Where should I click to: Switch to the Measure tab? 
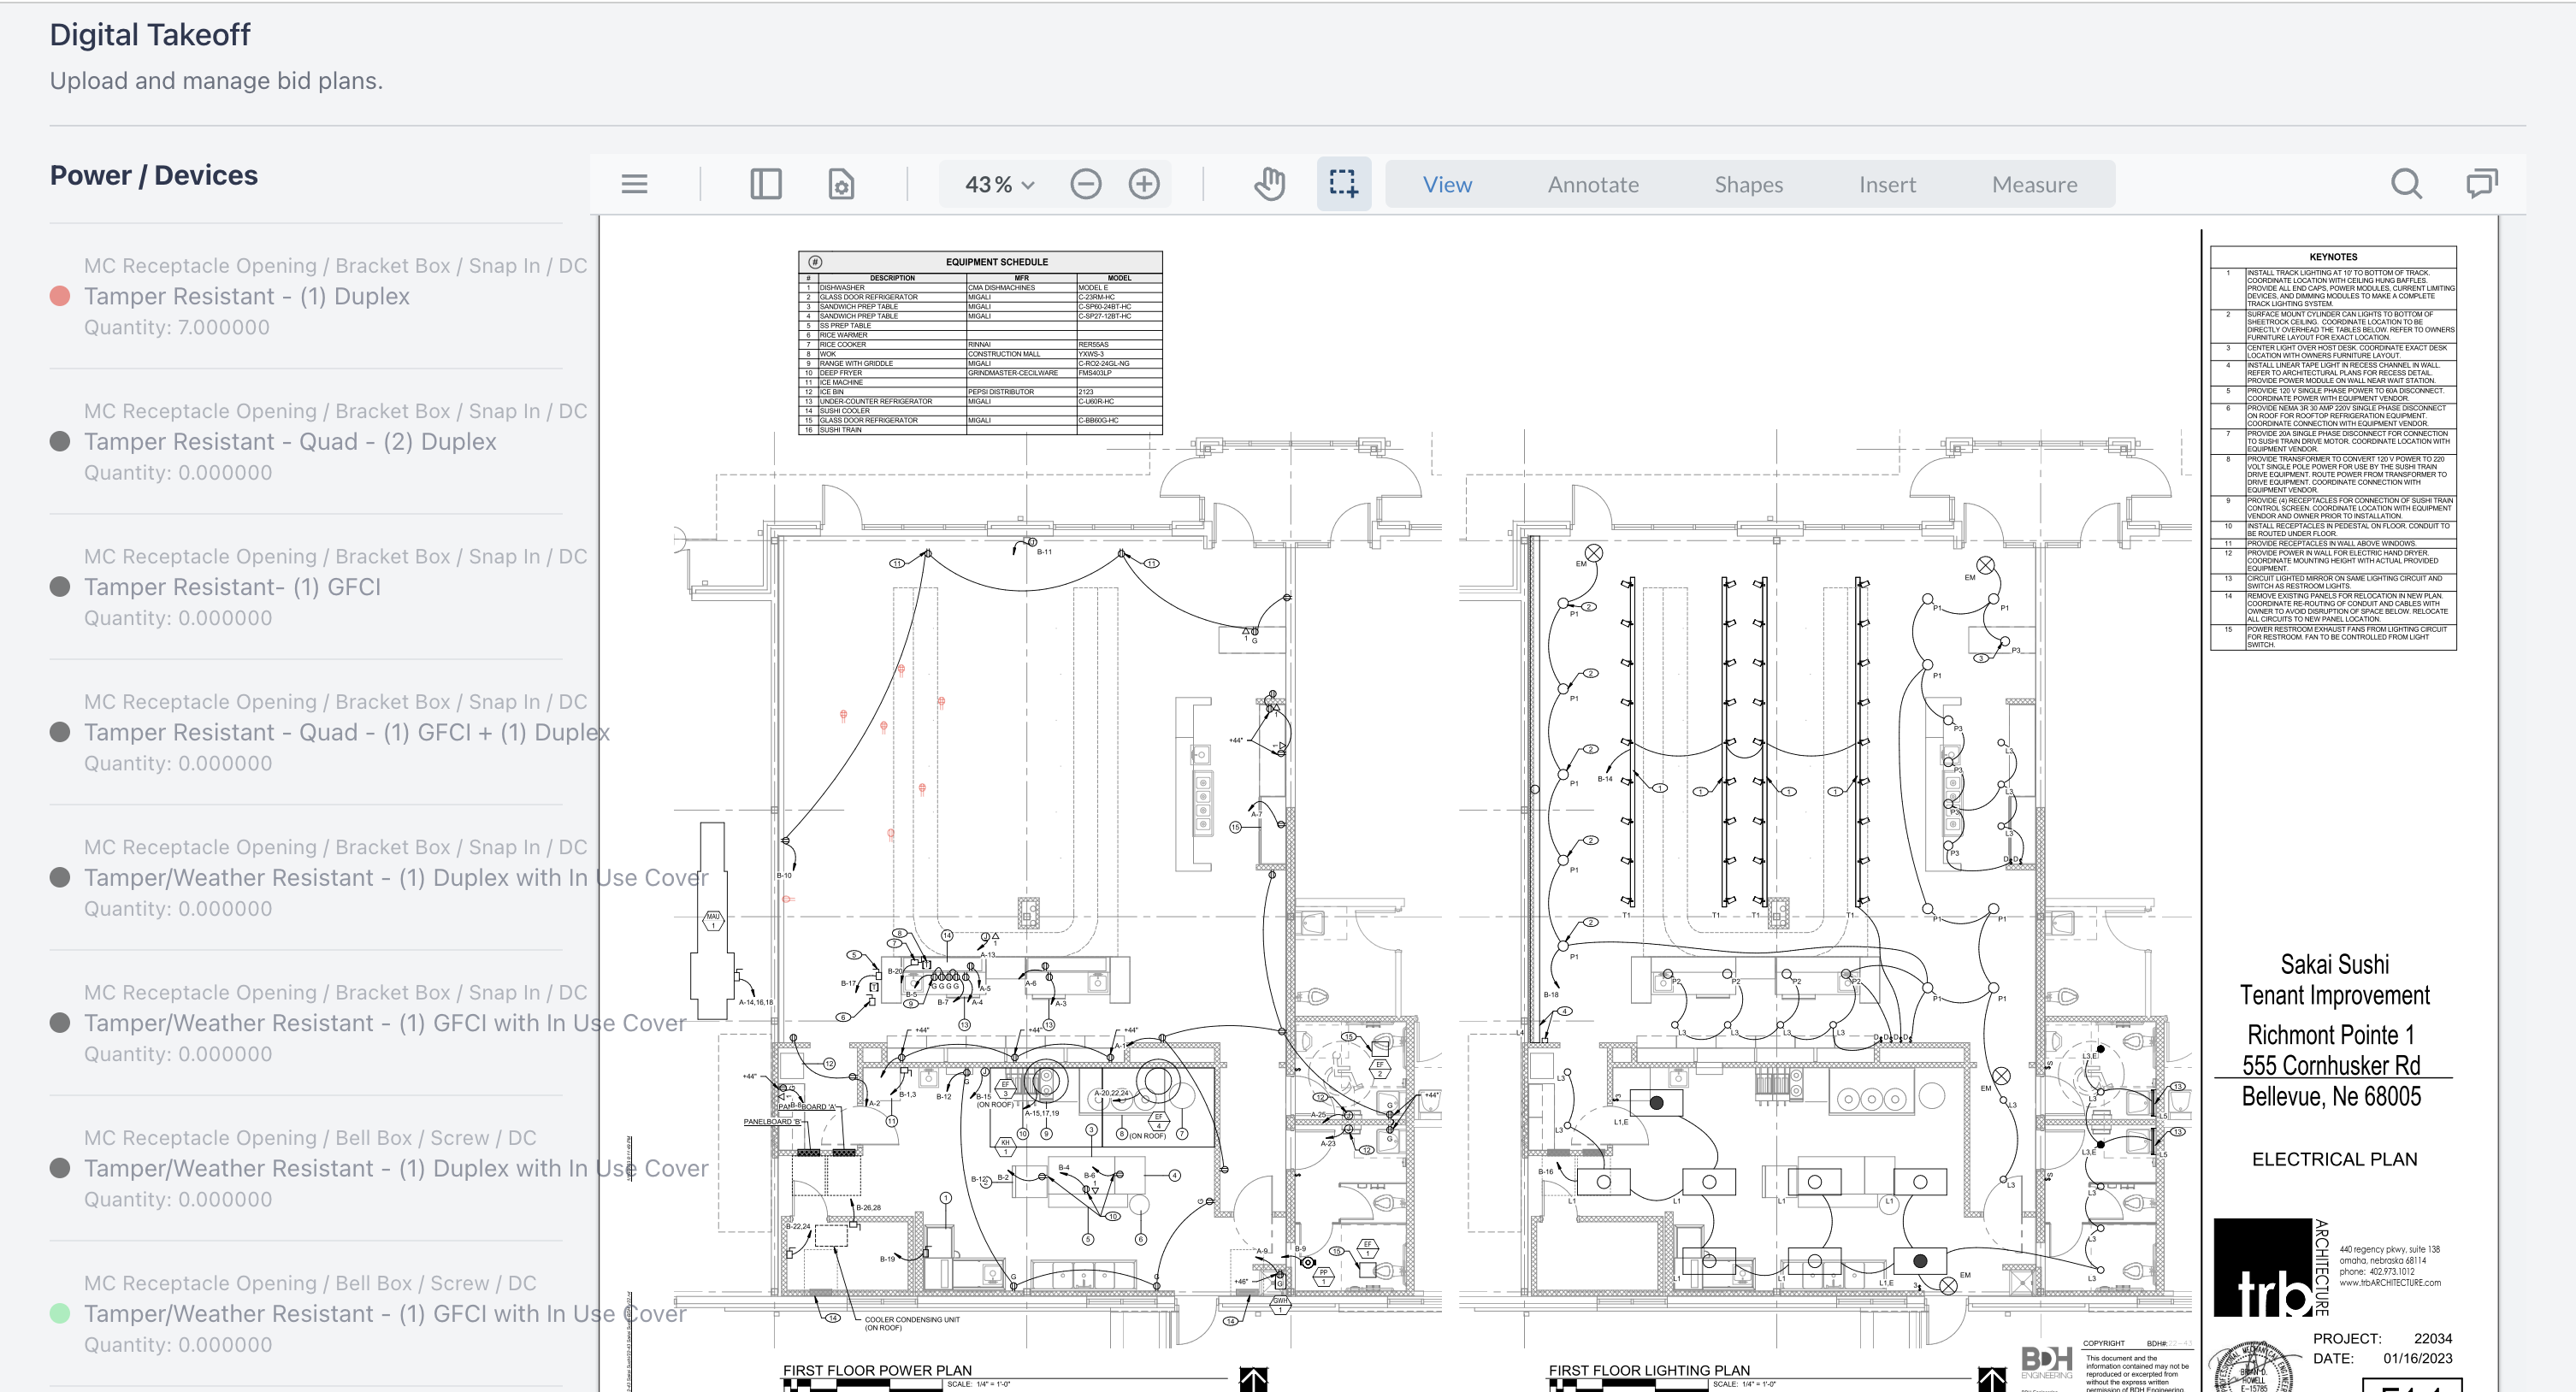coord(2034,184)
